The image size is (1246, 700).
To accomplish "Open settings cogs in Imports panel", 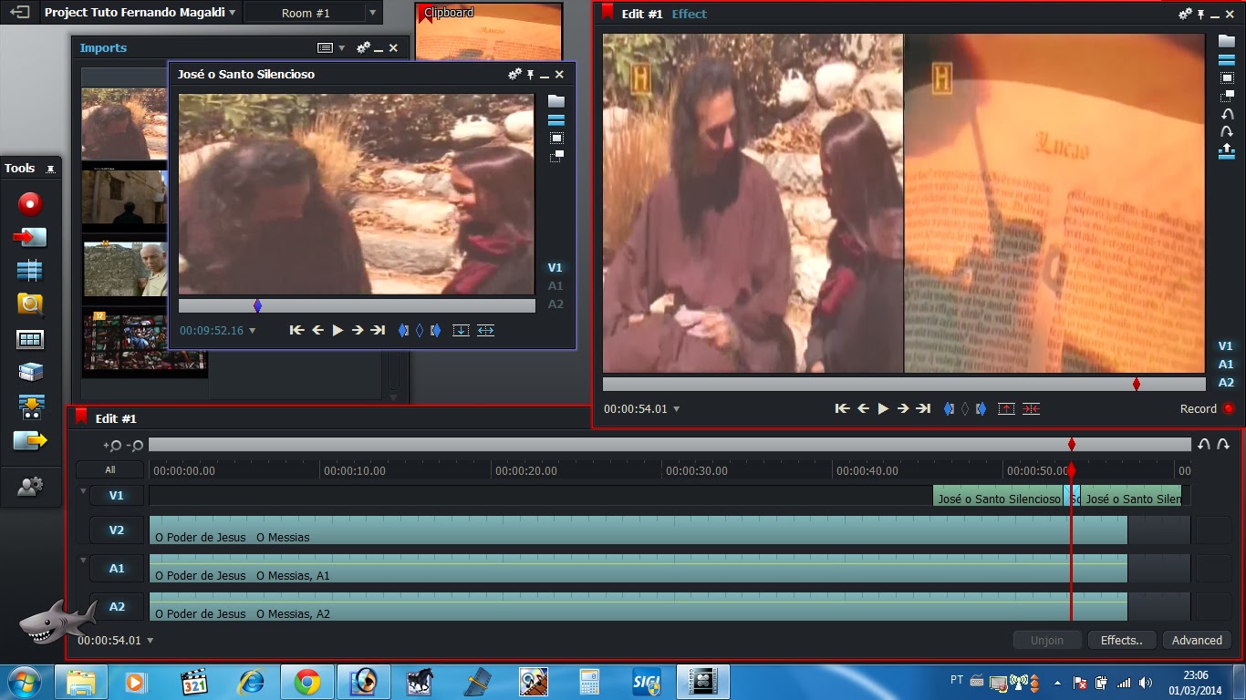I will (363, 47).
